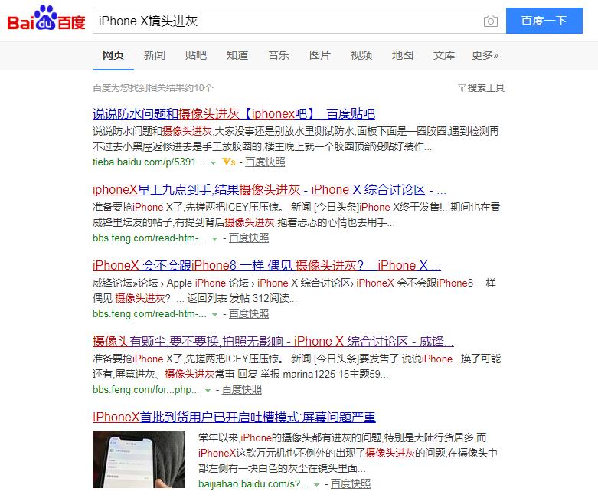Screen dimensions: 598x498
Task: Switch to the 贴吧 tab
Action: (x=196, y=55)
